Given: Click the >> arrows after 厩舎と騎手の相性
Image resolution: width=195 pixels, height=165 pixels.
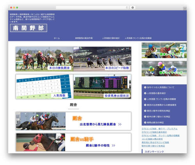Looking at the screenshot, I should click(113, 145).
